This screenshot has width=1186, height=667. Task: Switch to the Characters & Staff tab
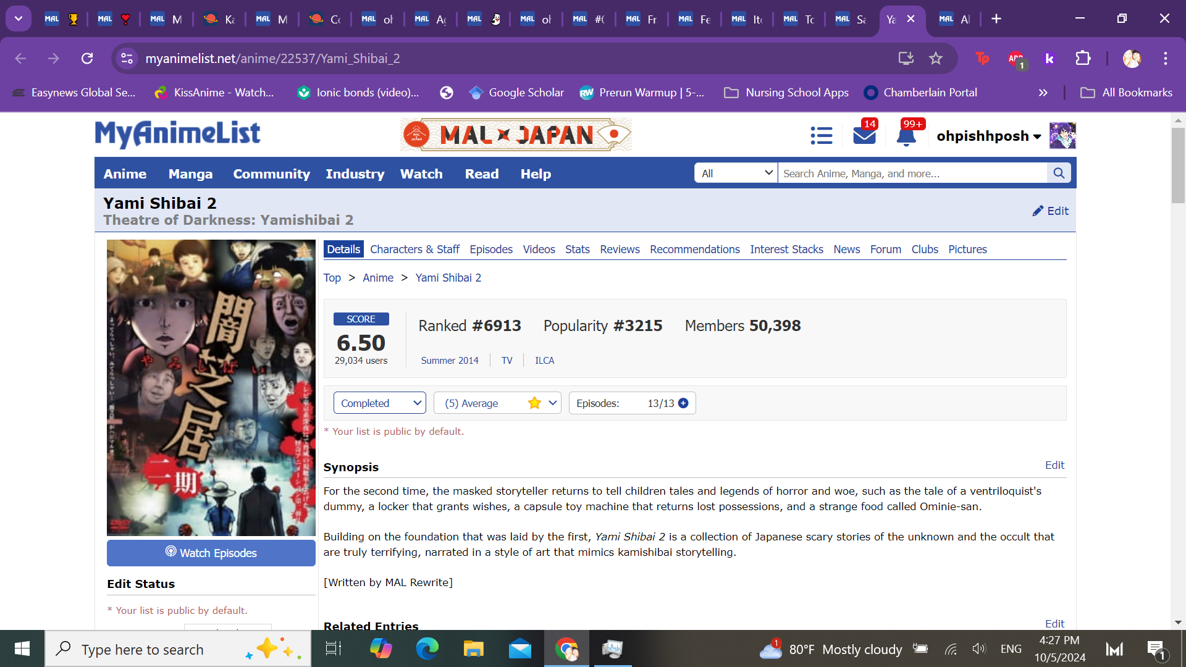tap(414, 250)
